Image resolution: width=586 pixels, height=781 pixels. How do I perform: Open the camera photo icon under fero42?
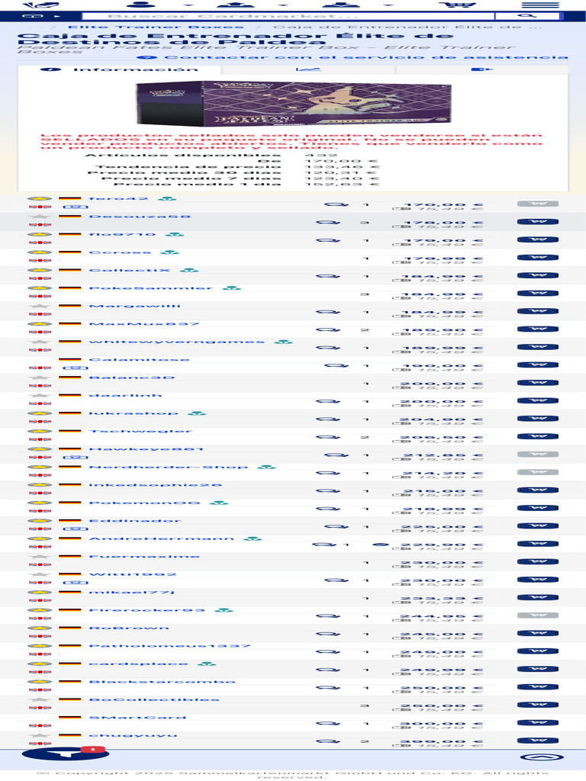(x=76, y=207)
